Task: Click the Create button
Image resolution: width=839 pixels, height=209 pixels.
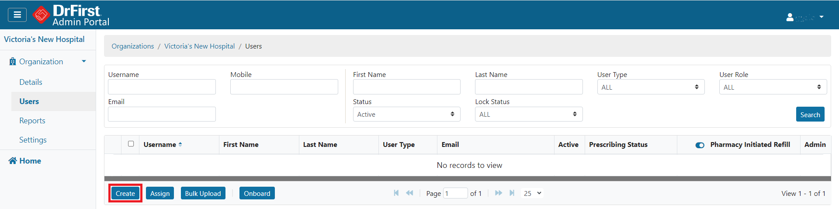Action: [x=125, y=193]
